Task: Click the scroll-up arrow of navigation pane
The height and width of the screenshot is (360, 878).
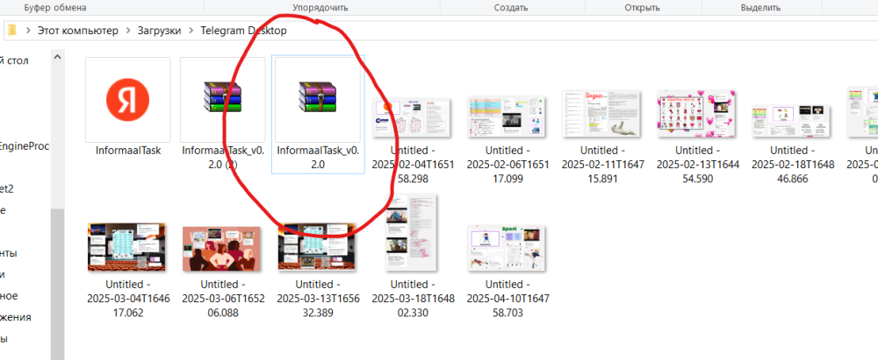Action: pos(57,56)
